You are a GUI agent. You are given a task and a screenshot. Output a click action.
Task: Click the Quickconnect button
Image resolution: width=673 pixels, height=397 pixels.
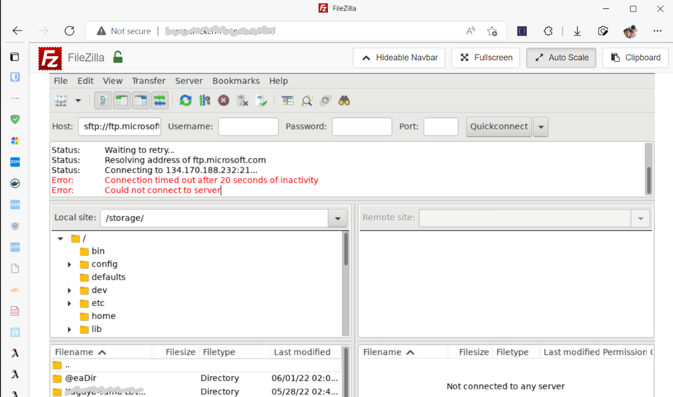click(498, 127)
